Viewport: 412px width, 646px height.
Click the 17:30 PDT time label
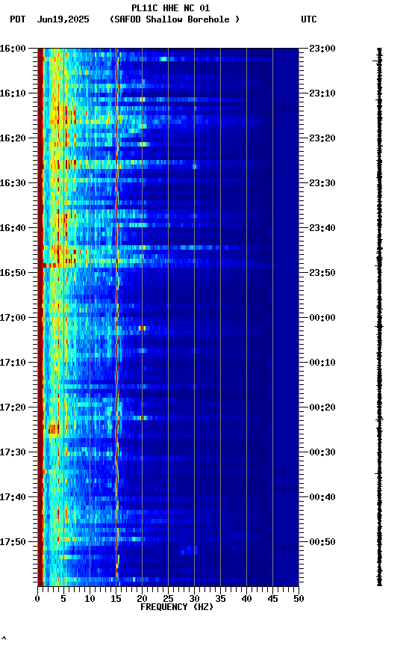coord(13,452)
